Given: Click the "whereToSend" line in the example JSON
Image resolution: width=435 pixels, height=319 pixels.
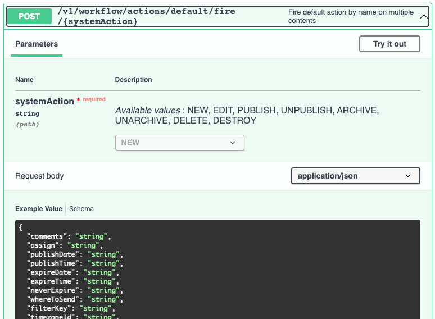Looking at the screenshot, I should 75,299.
